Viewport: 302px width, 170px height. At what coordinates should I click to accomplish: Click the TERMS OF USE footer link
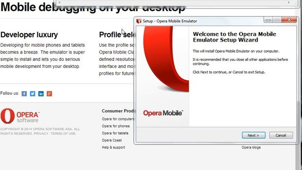point(63,134)
